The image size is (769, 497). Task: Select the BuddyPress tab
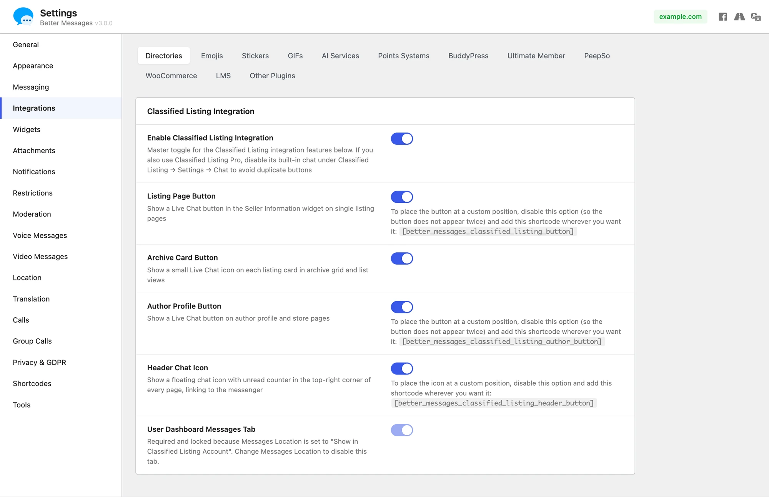click(x=468, y=56)
